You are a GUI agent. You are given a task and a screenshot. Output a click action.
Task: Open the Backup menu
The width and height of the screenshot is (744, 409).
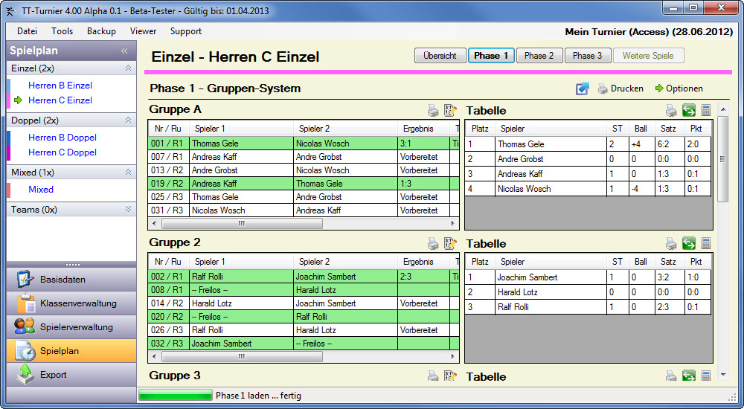tap(101, 31)
